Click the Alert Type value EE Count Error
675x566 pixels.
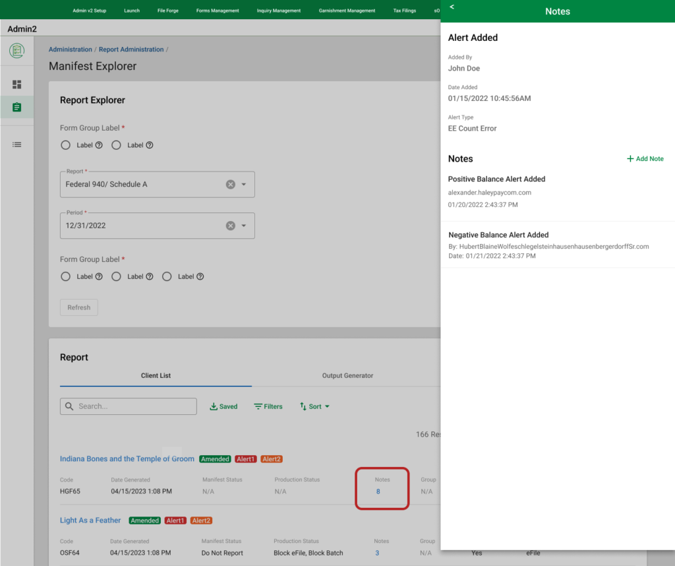pos(472,129)
